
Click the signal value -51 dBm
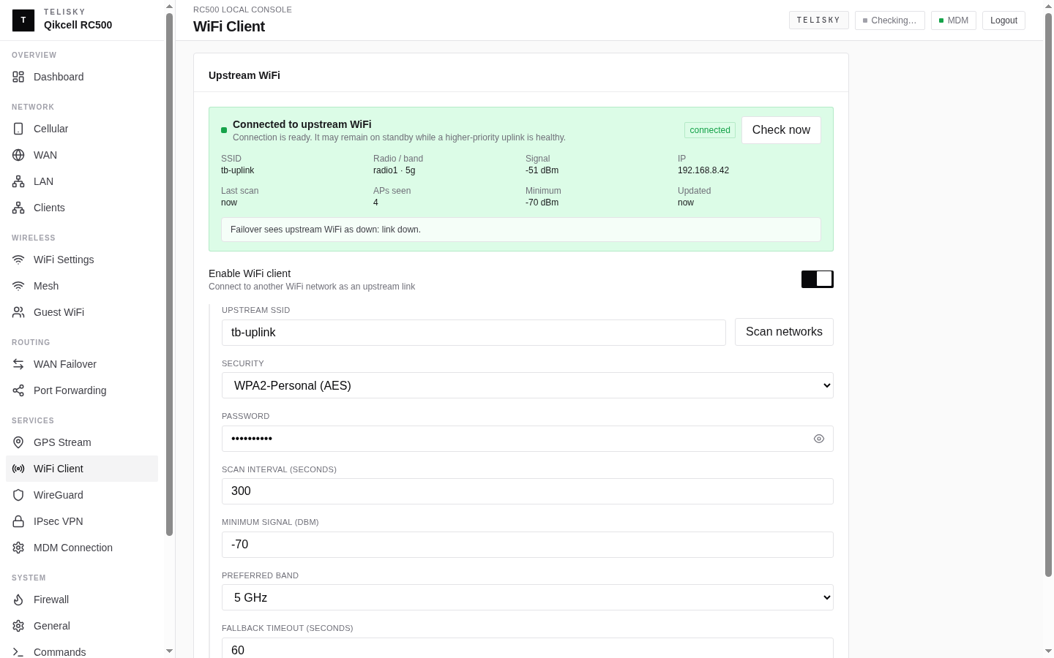tap(542, 170)
